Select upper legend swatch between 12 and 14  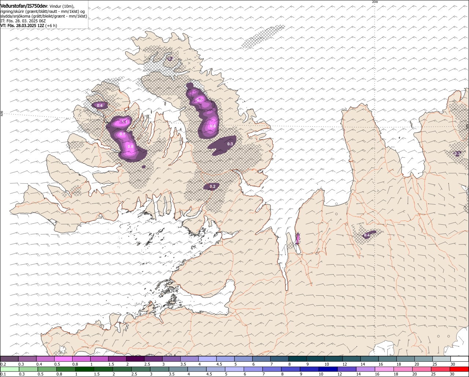tap(352, 359)
